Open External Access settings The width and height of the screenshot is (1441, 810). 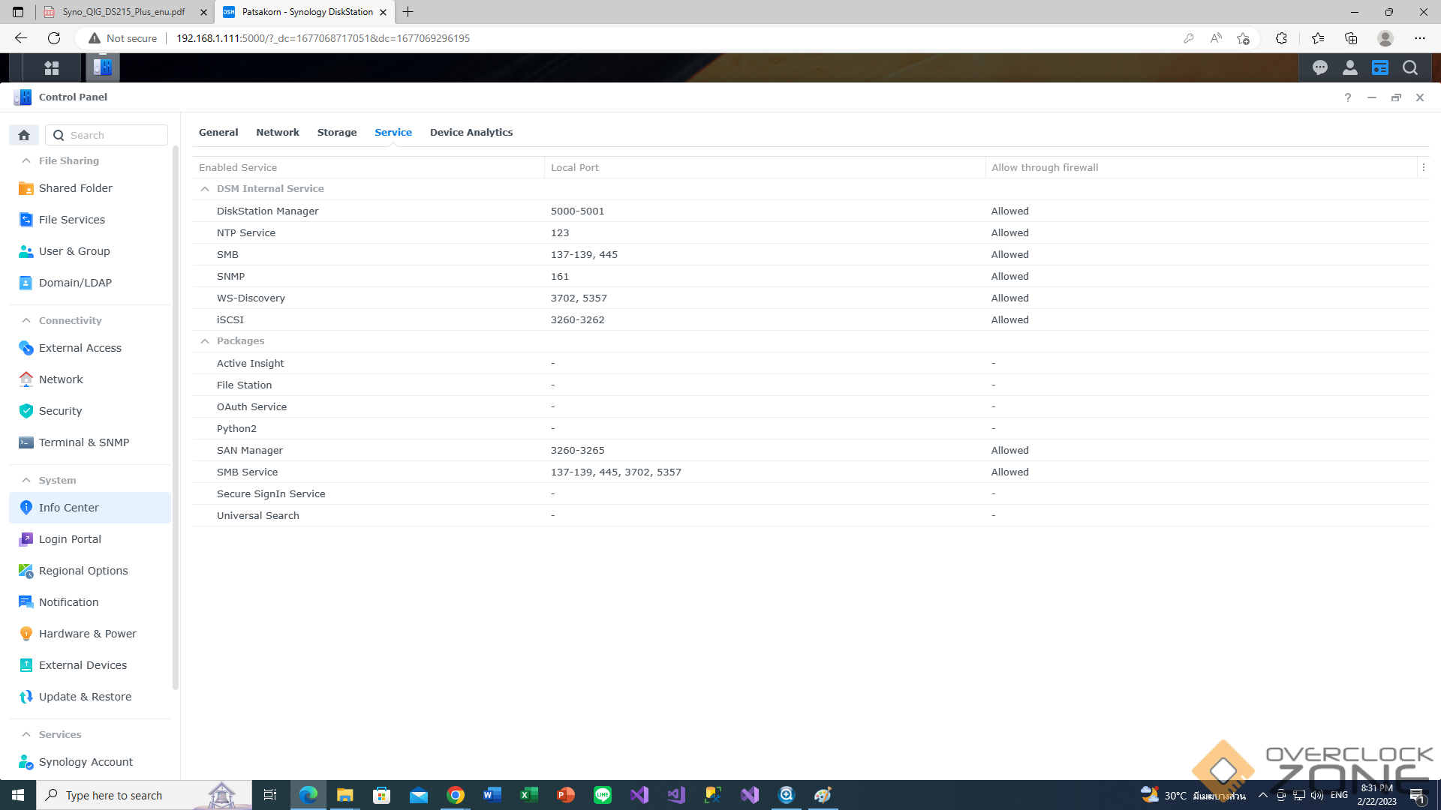tap(80, 348)
